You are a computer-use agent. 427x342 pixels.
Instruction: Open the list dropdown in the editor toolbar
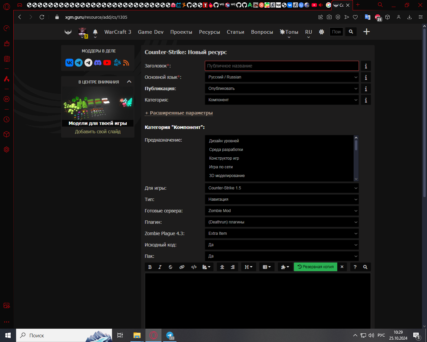pyautogui.click(x=267, y=267)
